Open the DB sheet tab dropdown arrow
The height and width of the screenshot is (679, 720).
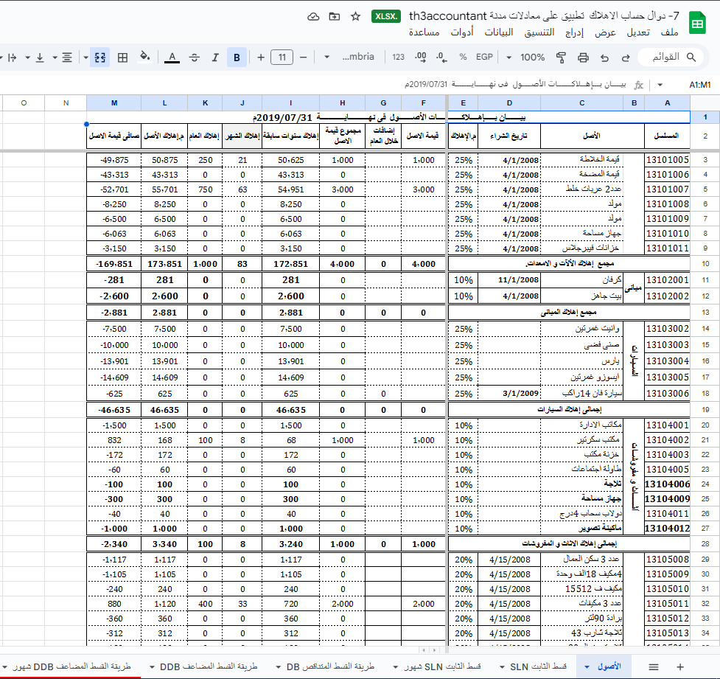pyautogui.click(x=279, y=666)
